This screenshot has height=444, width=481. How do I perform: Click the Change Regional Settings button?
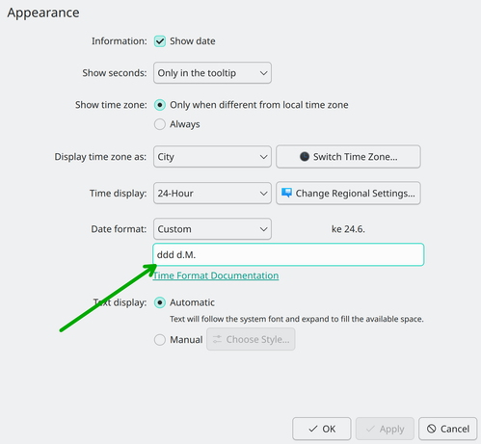[x=348, y=193]
